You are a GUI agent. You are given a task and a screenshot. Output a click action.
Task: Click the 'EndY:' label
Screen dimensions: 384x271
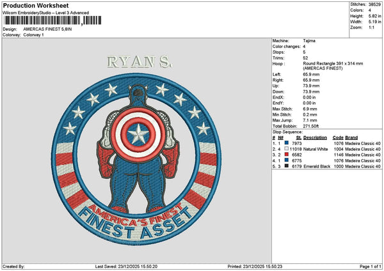point(278,103)
